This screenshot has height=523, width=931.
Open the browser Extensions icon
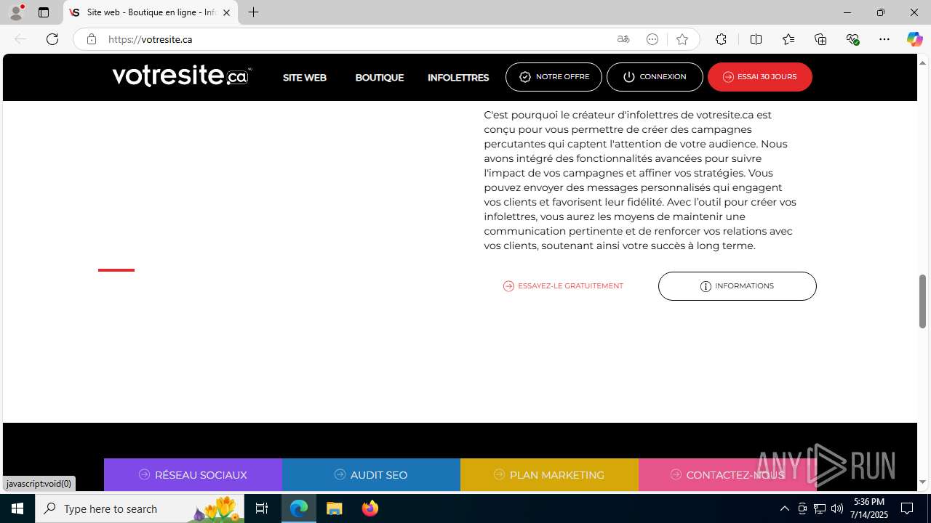click(x=721, y=39)
